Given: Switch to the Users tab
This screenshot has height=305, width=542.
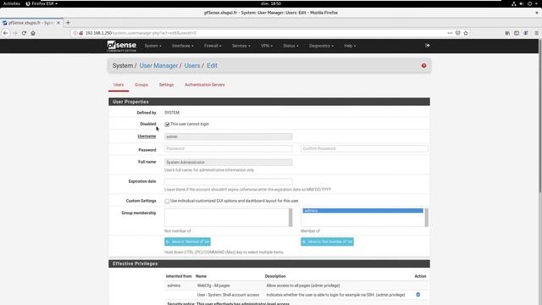Looking at the screenshot, I should point(119,85).
